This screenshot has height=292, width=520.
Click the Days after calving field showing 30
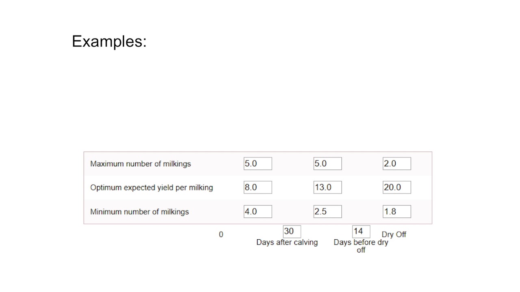[292, 232]
